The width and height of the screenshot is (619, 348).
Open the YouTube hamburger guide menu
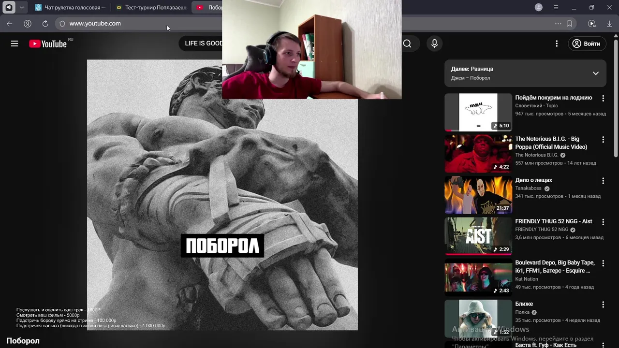(15, 43)
